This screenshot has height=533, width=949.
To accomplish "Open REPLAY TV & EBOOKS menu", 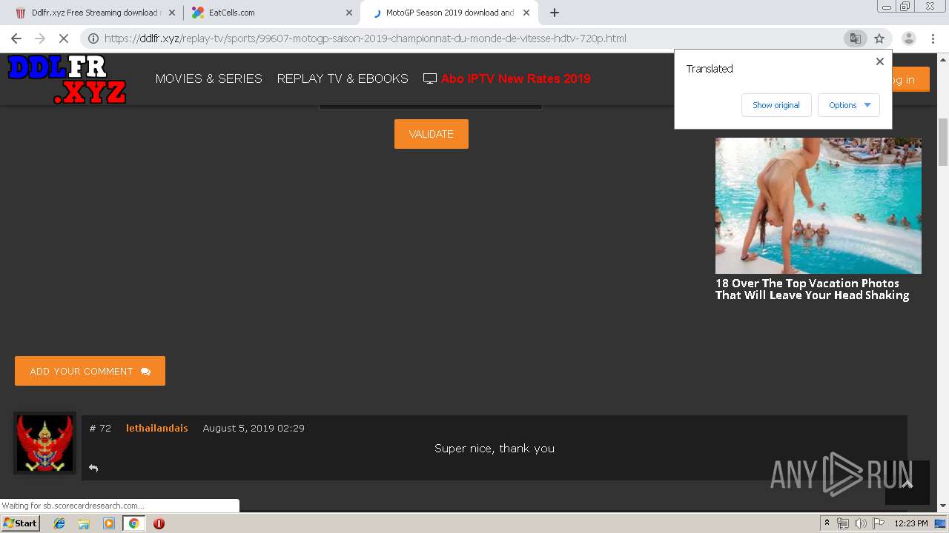I will (x=343, y=78).
